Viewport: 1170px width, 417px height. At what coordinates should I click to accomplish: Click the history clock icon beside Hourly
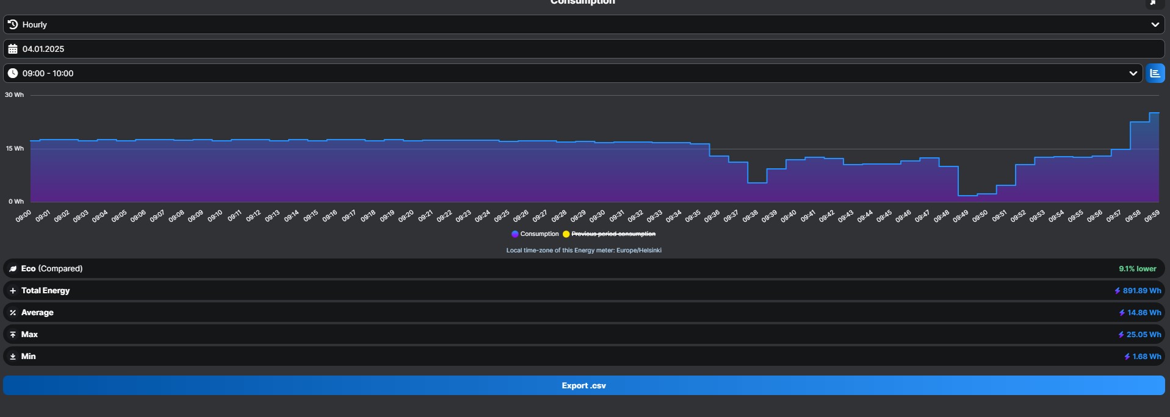[x=13, y=24]
